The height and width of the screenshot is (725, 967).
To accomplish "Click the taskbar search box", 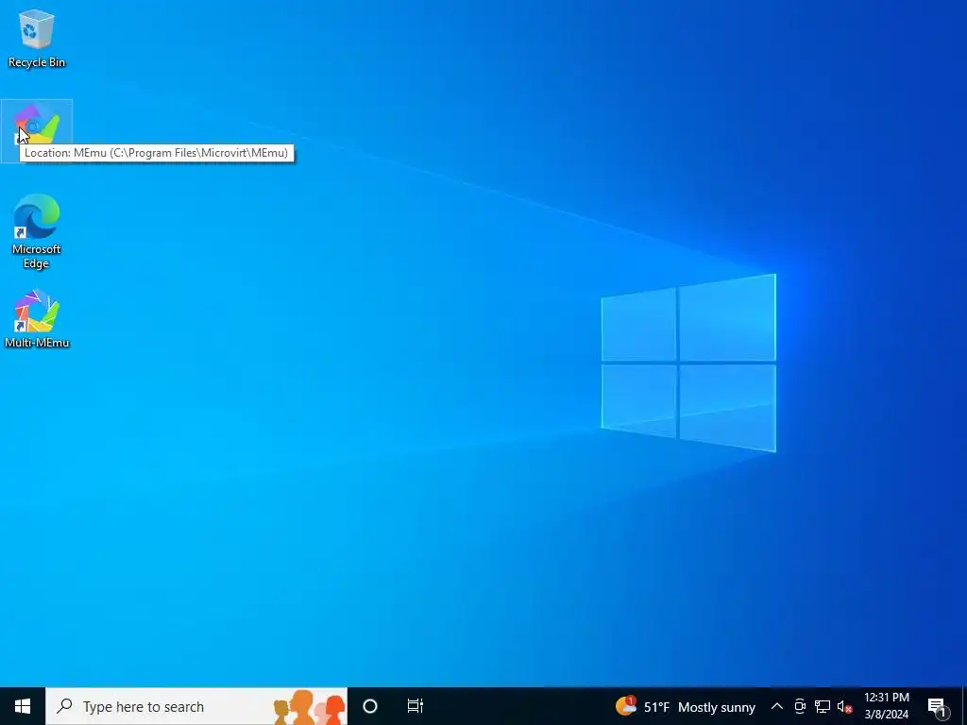I will [196, 706].
